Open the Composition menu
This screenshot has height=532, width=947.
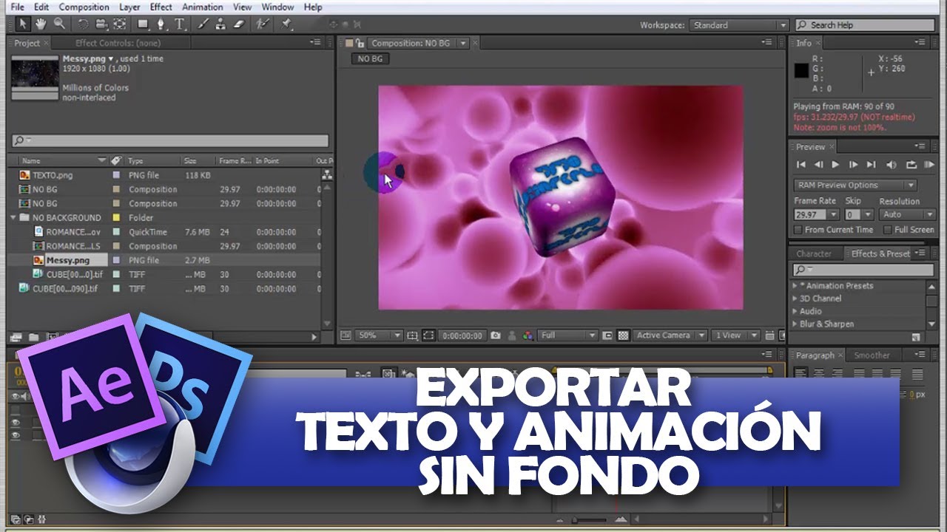[84, 7]
